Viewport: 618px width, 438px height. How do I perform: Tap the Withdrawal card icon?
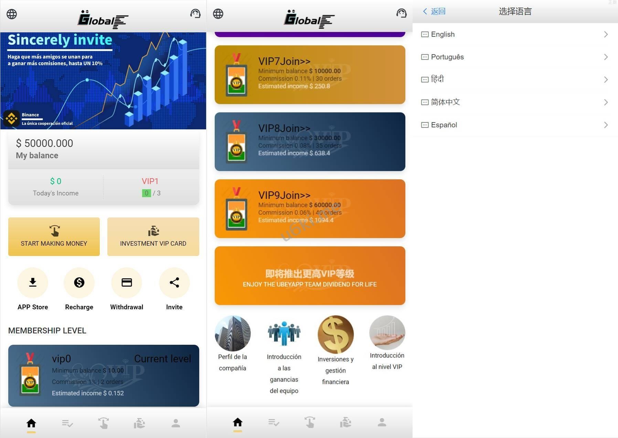click(126, 282)
